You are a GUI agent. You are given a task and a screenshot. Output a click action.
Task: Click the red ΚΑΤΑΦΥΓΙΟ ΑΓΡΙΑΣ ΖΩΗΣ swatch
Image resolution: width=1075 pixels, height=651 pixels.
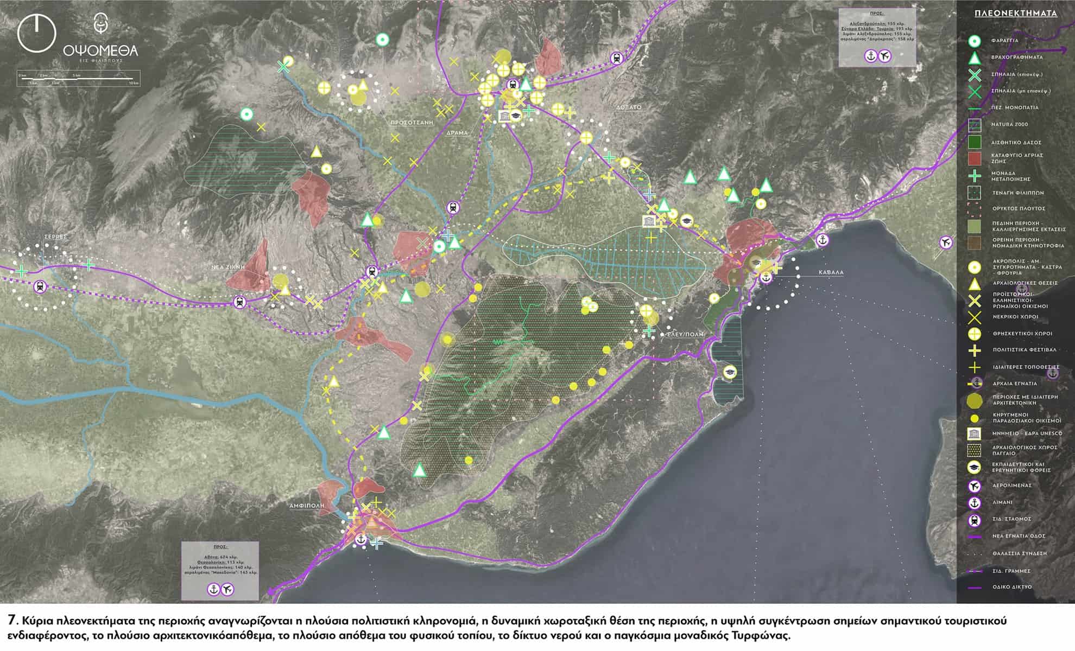975,158
